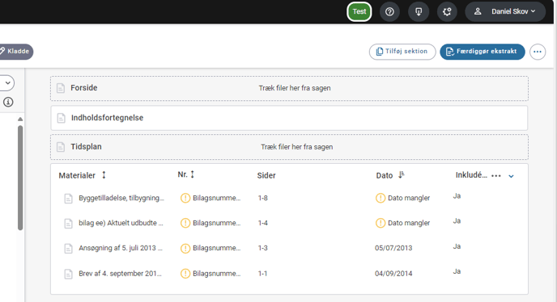Click Dato mangler warning icon in second row

pyautogui.click(x=380, y=223)
